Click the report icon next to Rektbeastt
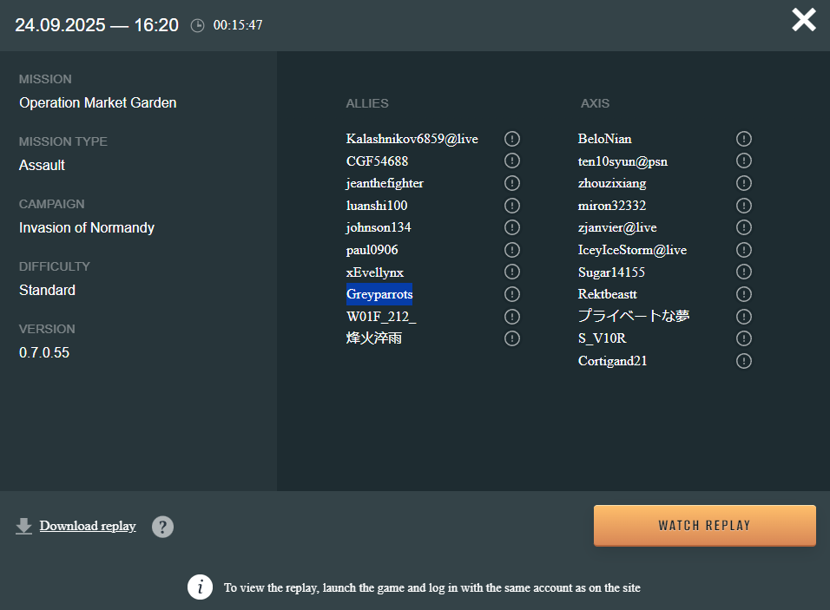This screenshot has height=610, width=830. (x=744, y=294)
